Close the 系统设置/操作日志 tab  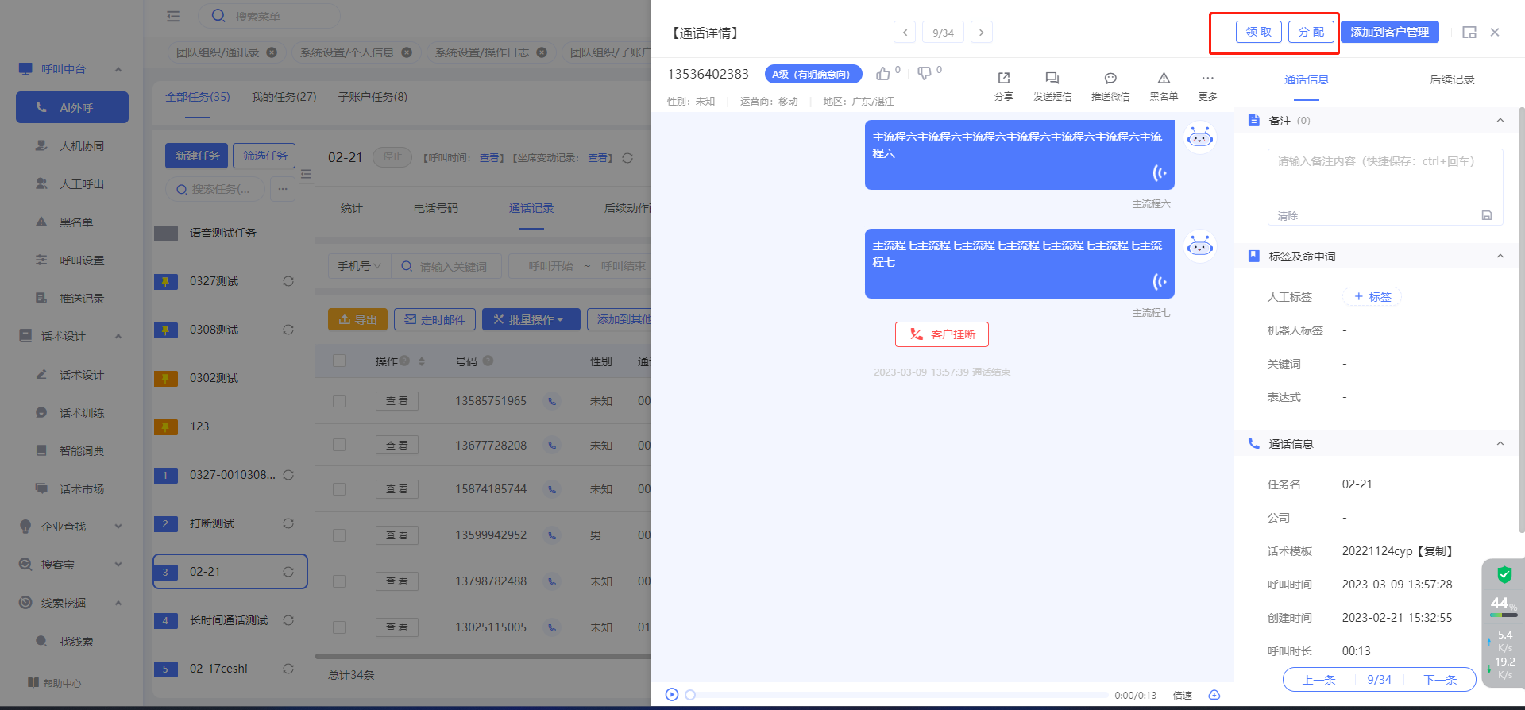click(x=542, y=52)
